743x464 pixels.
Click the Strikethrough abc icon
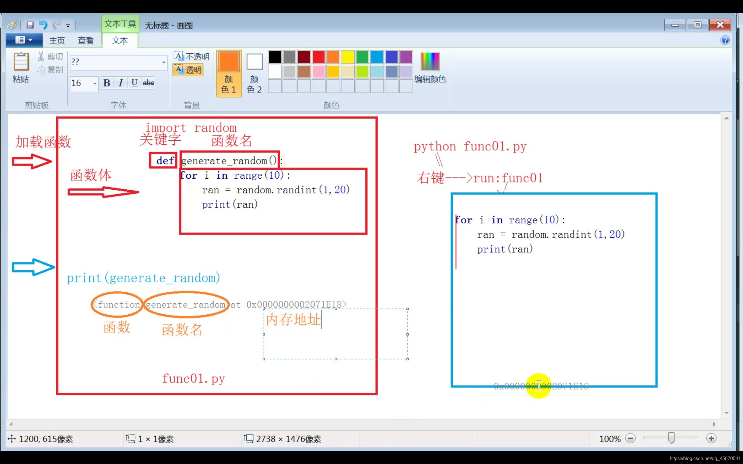[148, 83]
